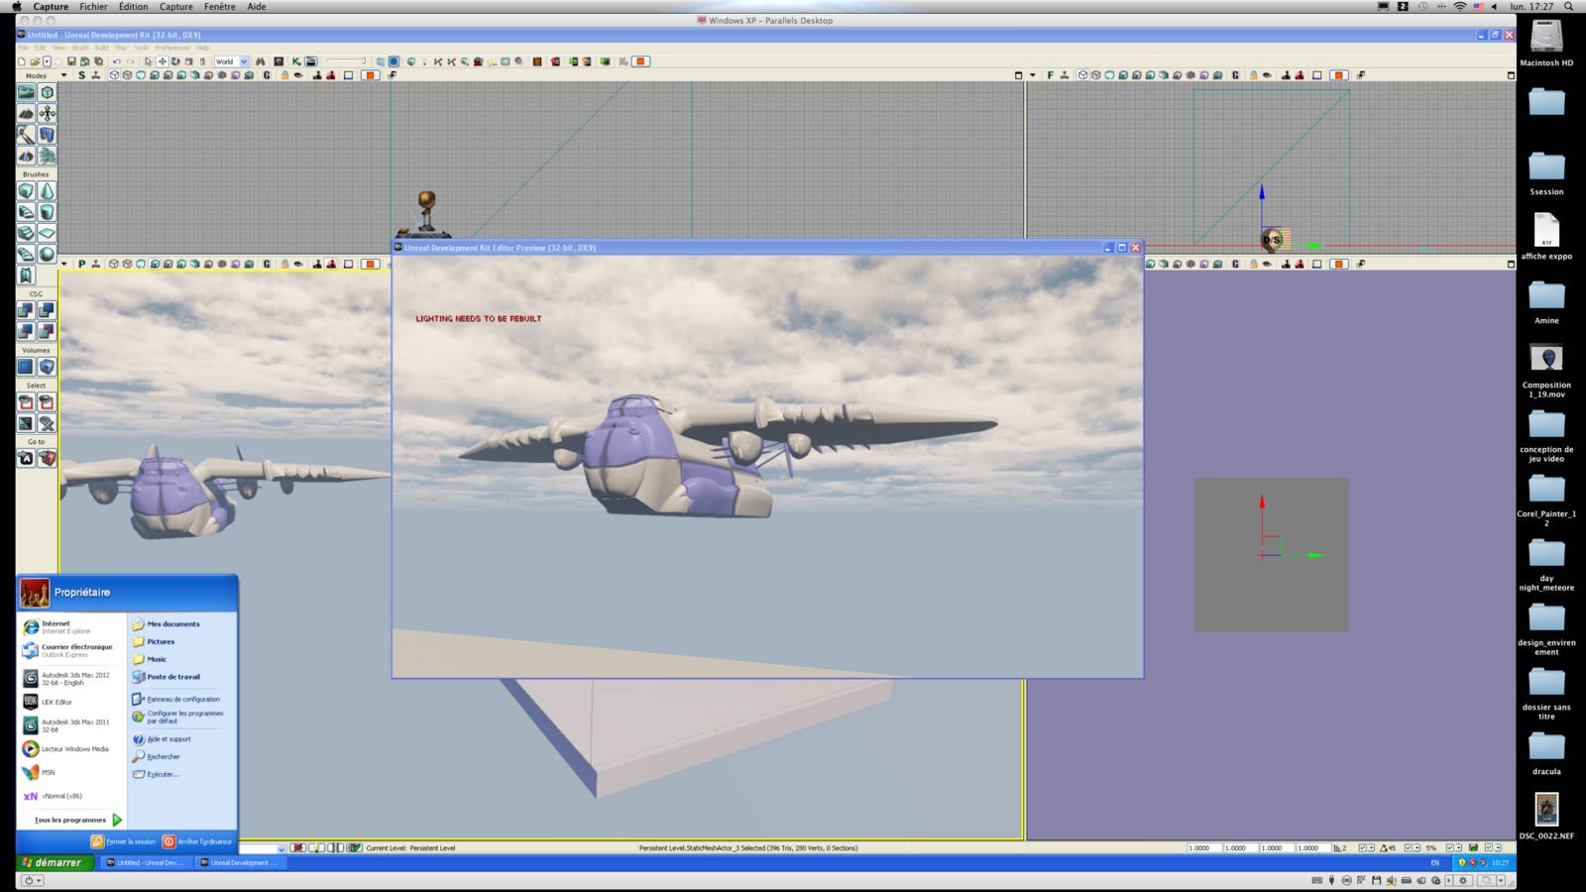Image resolution: width=1586 pixels, height=892 pixels.
Task: Click the Undo arrow in main toolbar
Action: [116, 61]
